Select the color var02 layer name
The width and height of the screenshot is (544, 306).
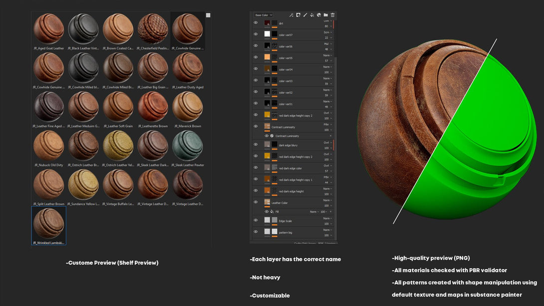point(285,93)
